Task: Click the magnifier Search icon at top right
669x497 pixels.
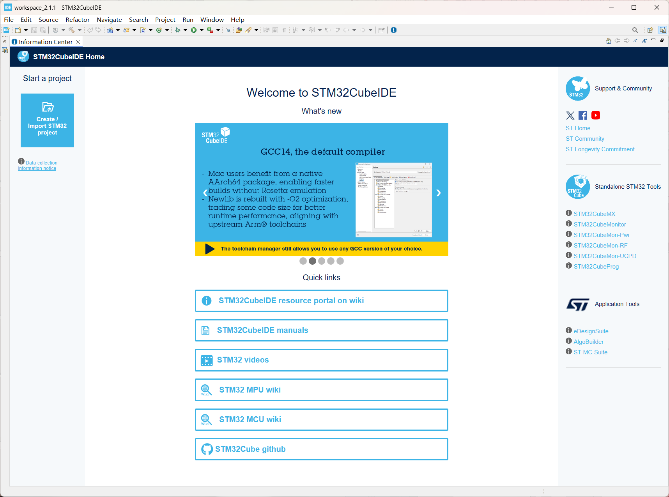Action: (635, 30)
